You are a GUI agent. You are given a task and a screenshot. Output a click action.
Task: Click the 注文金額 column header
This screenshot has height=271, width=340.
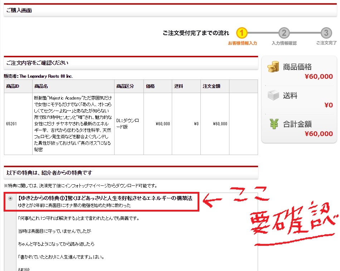tap(215, 86)
